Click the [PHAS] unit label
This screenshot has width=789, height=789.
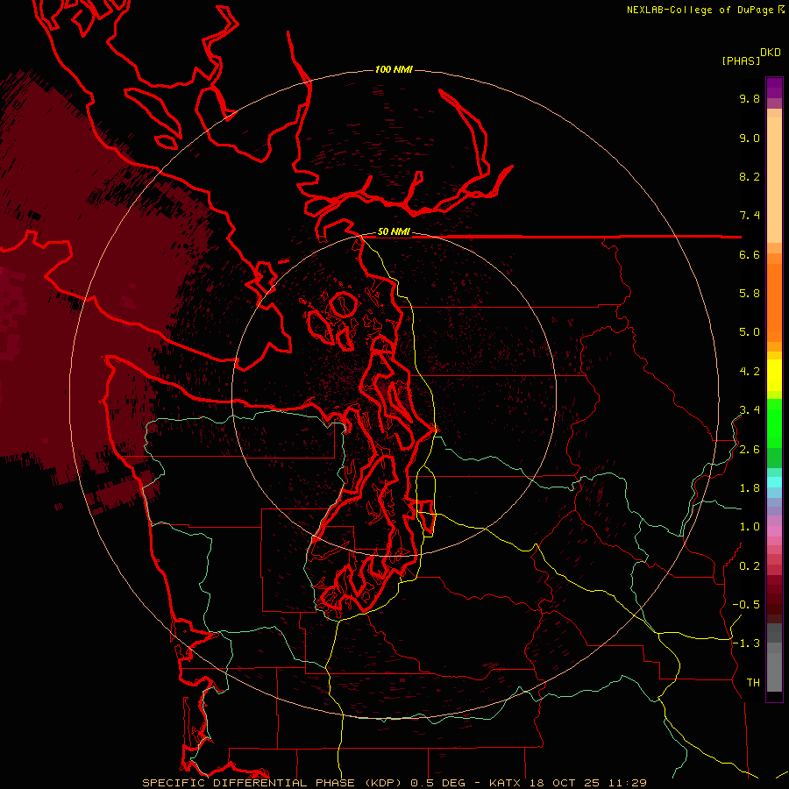click(x=741, y=61)
